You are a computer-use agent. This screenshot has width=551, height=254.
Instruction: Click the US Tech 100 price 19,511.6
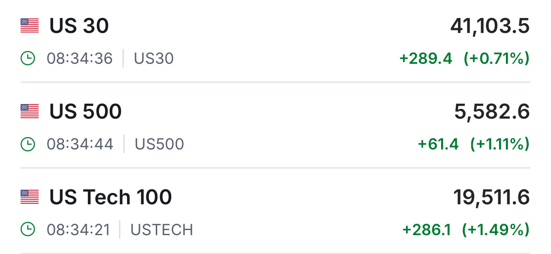[491, 198]
